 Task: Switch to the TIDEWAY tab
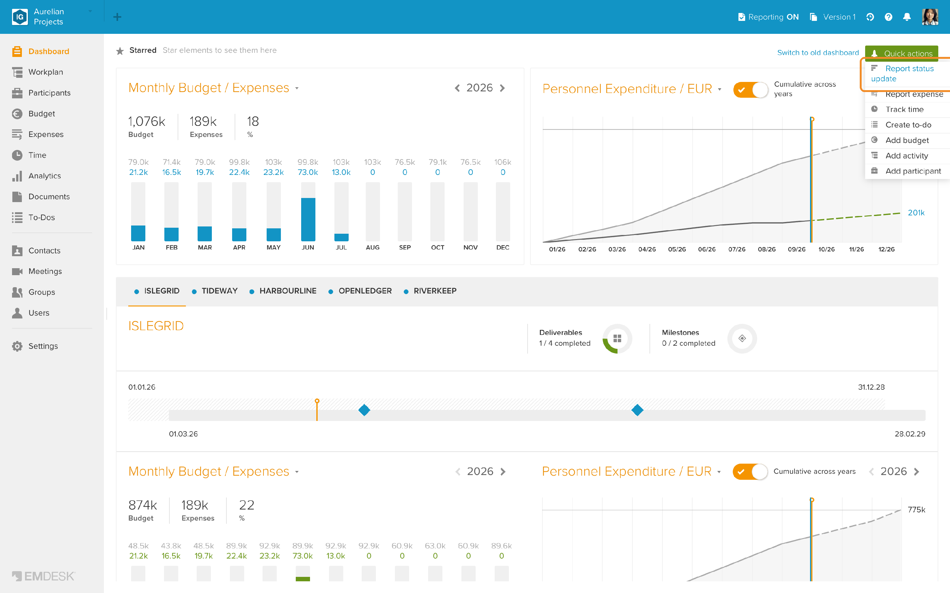215,291
